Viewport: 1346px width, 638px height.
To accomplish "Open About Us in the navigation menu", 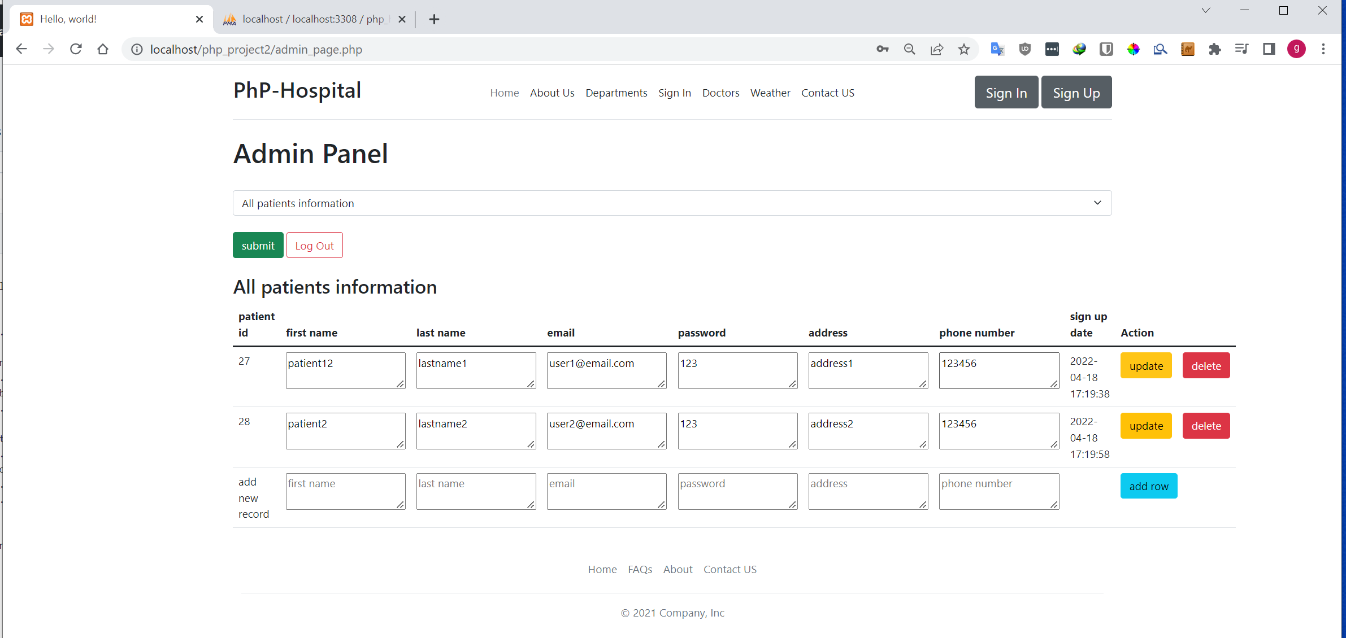I will 552,93.
